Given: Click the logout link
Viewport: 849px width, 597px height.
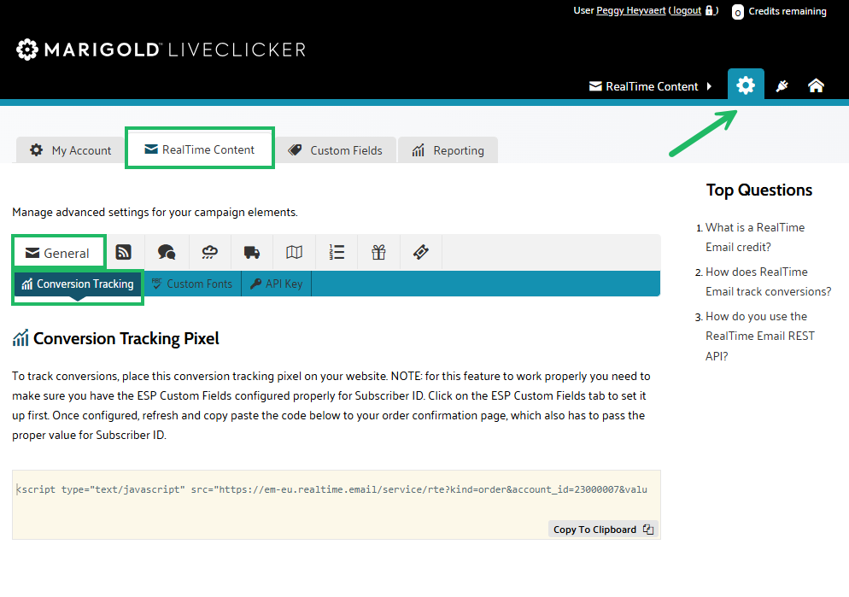Looking at the screenshot, I should click(687, 11).
